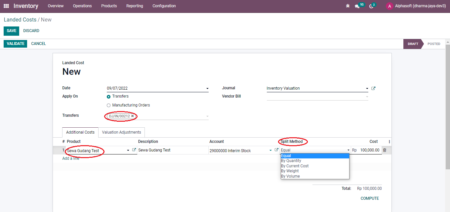The image size is (450, 212).
Task: Click Add a line link
Action: click(x=71, y=158)
